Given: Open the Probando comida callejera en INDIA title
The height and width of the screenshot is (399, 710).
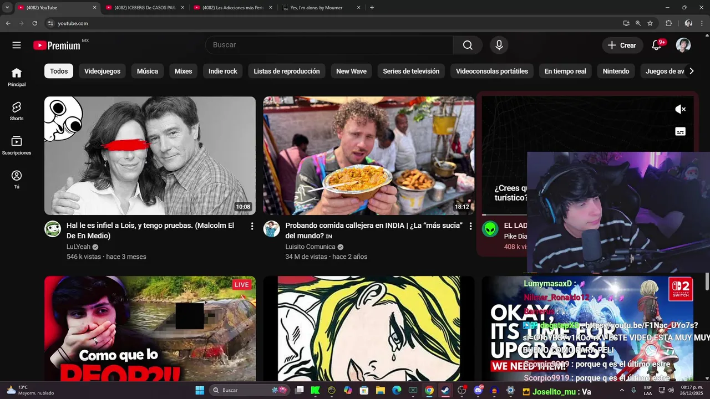Looking at the screenshot, I should point(373,231).
